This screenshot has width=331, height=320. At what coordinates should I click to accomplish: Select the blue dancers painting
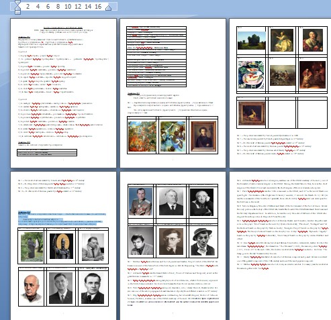point(173,136)
